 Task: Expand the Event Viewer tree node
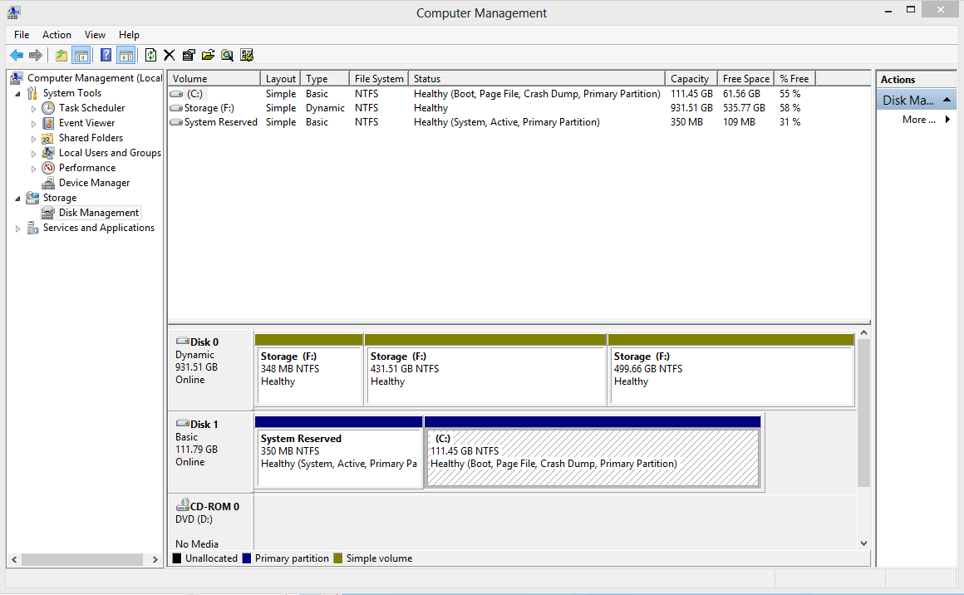pyautogui.click(x=32, y=123)
